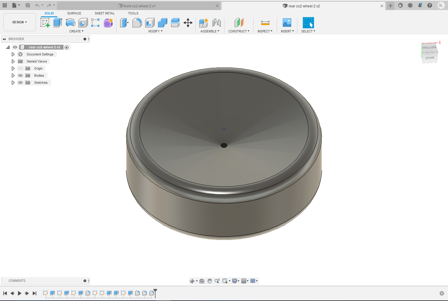Switch to the SHEET METAL tab
This screenshot has height=301, width=448.
[105, 13]
